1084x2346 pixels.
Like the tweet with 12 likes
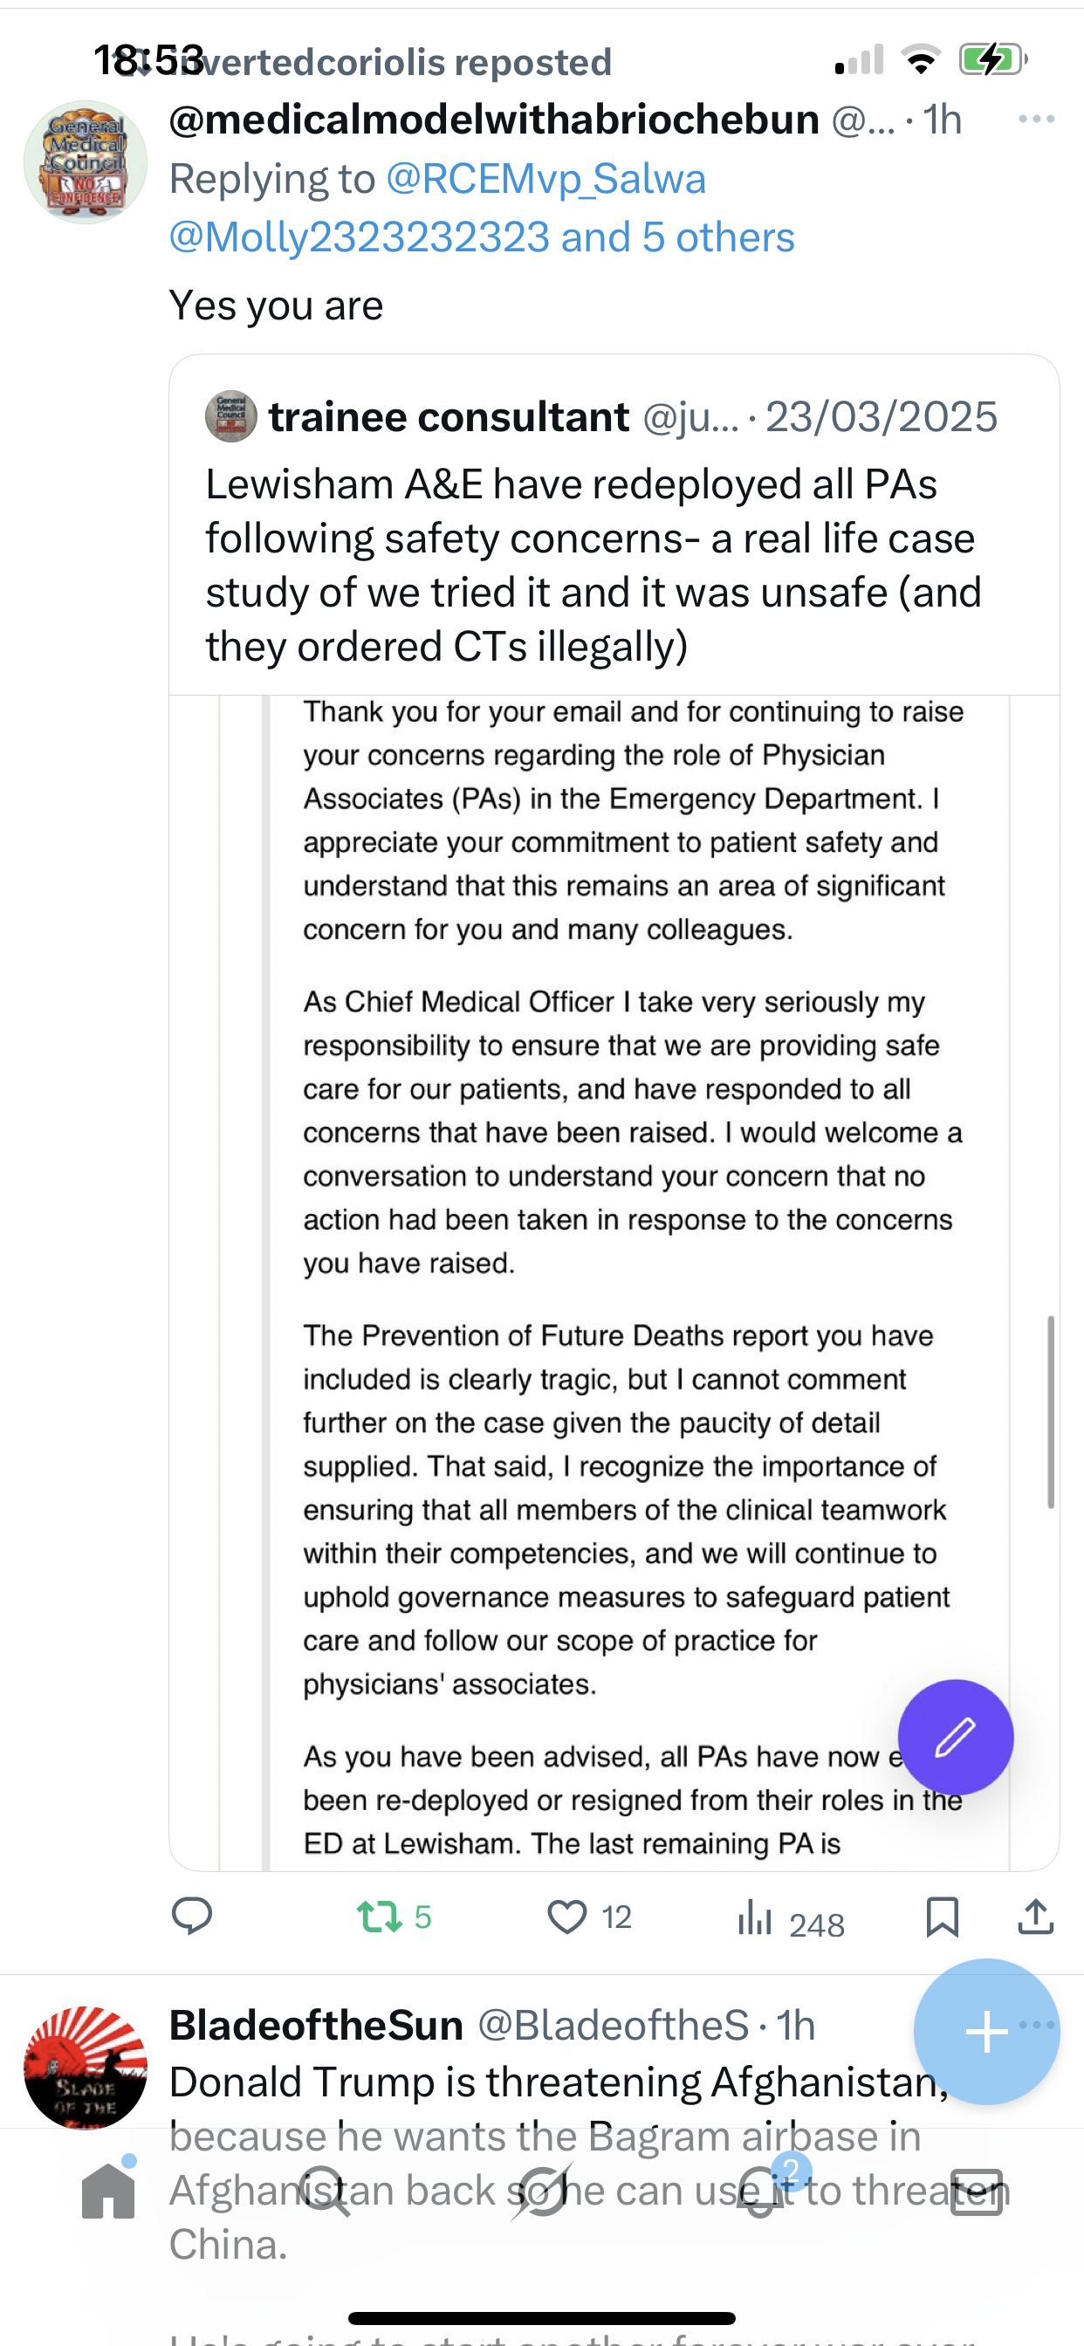click(x=567, y=1916)
